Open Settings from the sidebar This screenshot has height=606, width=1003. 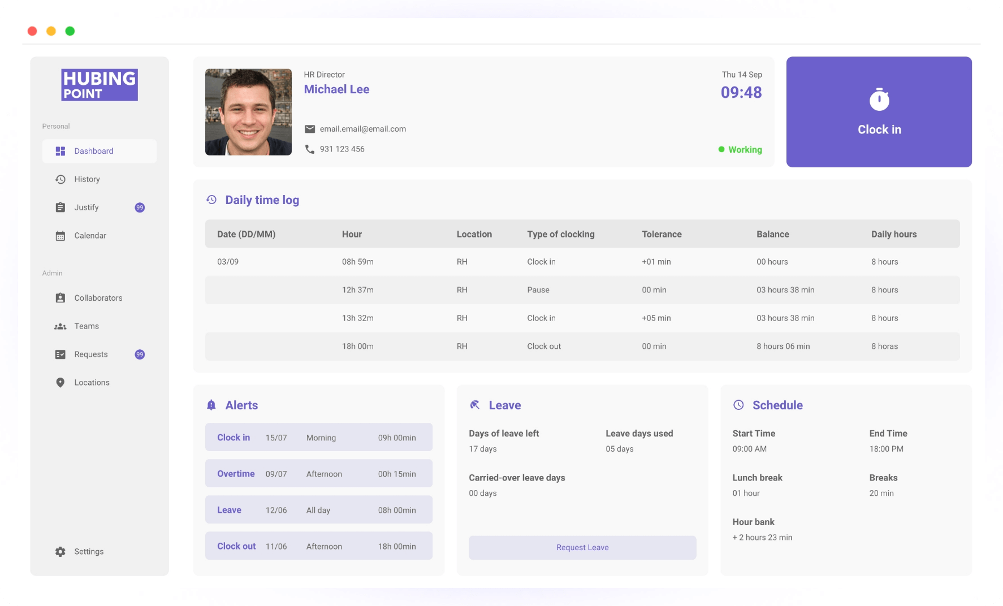100,552
